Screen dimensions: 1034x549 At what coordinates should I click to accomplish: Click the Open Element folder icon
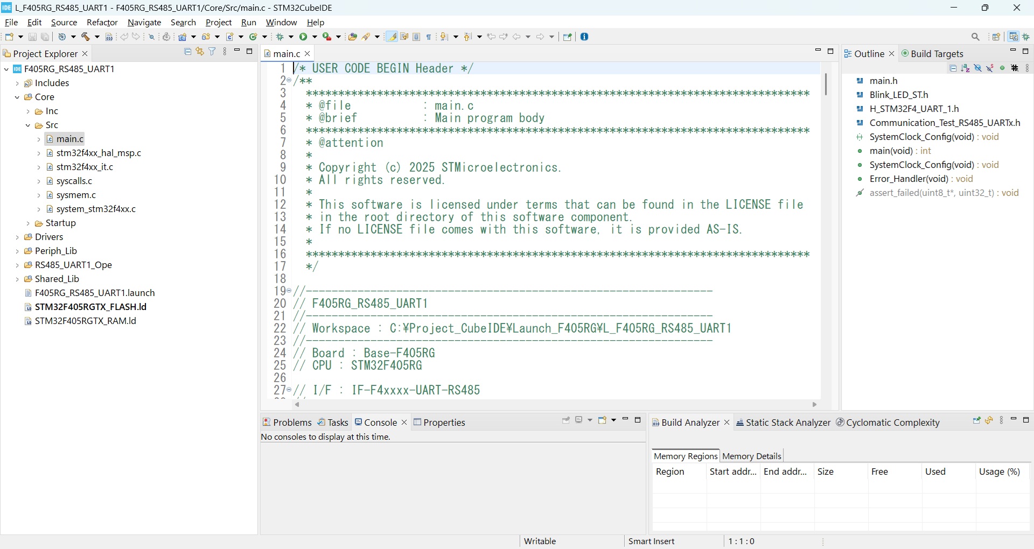[353, 37]
